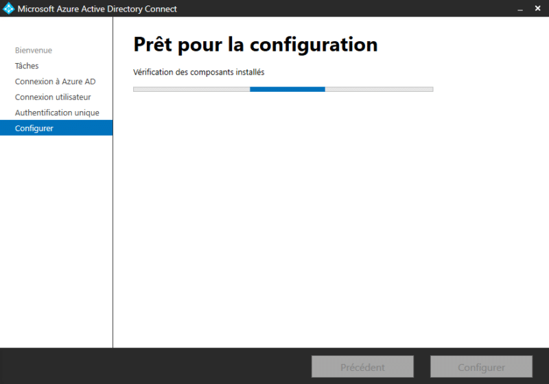Click the Microsoft Azure Active Directory Connect title

coord(97,9)
